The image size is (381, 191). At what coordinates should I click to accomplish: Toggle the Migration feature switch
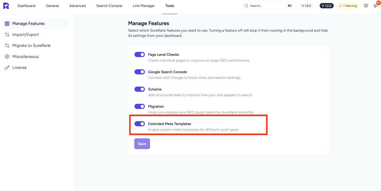(140, 106)
